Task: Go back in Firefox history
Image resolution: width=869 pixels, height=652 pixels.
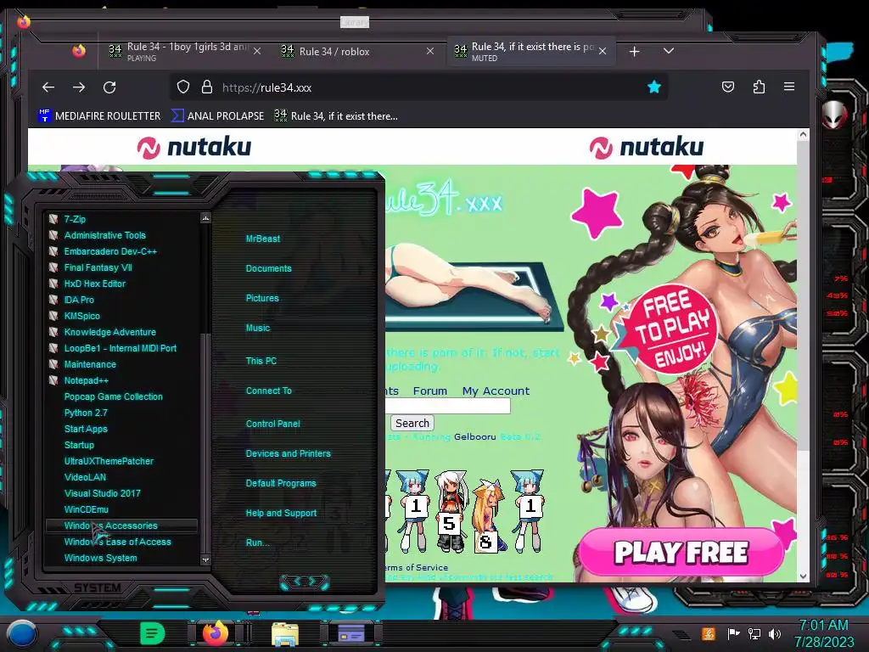Action: pyautogui.click(x=48, y=87)
